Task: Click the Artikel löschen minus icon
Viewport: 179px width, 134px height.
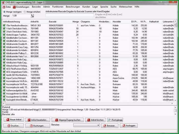Action: [88, 120]
